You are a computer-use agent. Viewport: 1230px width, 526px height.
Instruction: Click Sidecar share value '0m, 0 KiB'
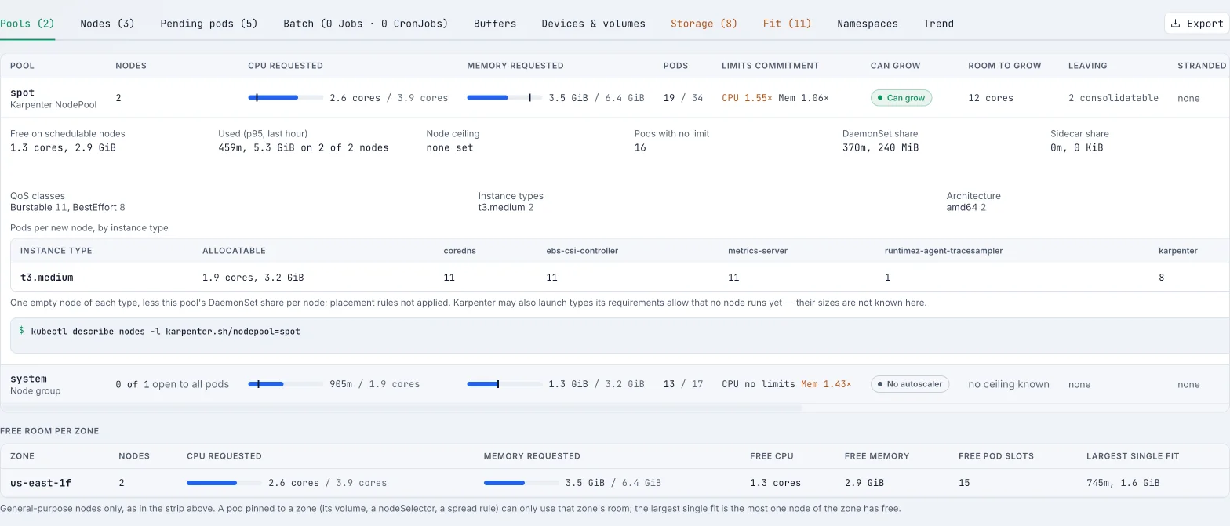(x=1076, y=147)
